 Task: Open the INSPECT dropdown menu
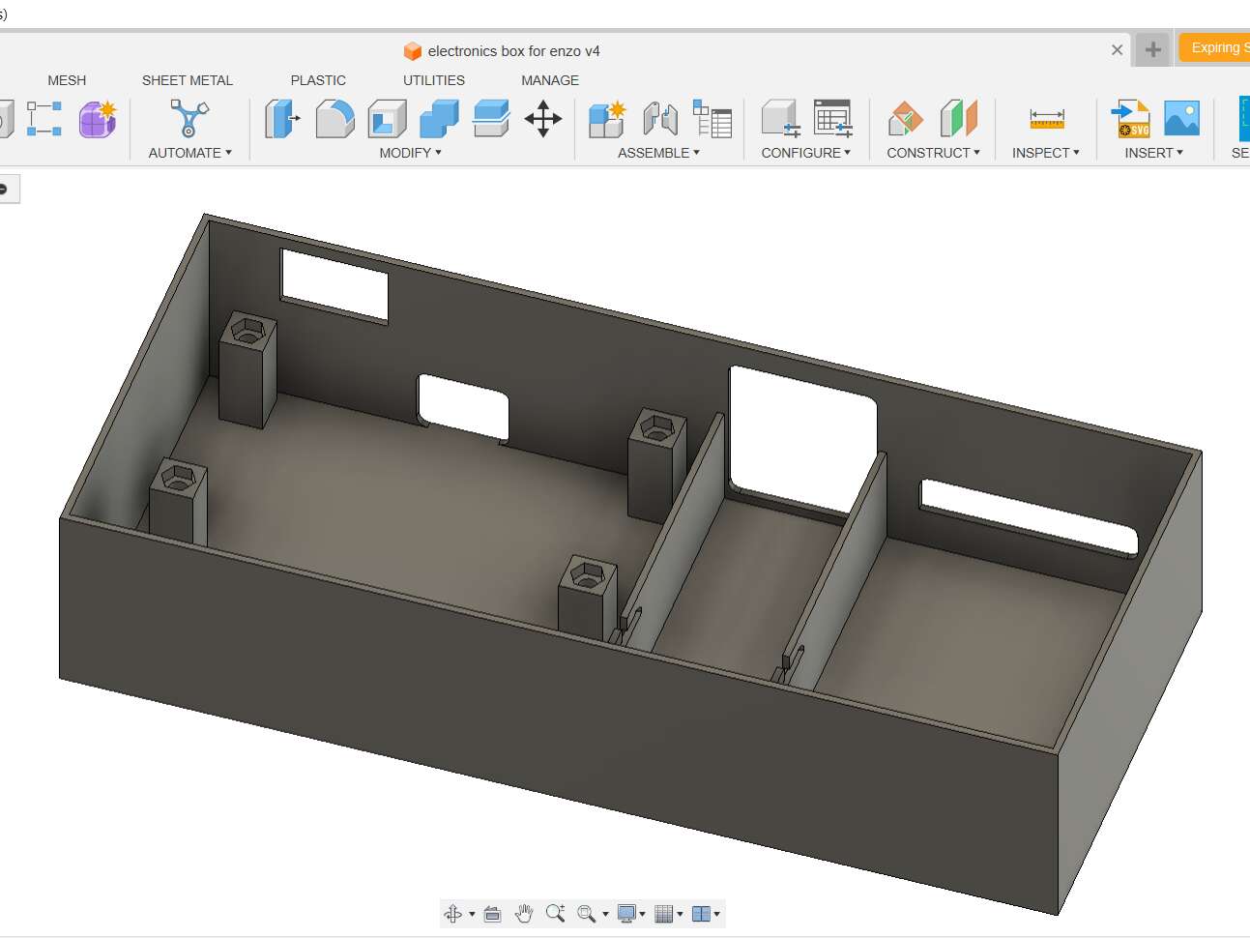[1045, 153]
